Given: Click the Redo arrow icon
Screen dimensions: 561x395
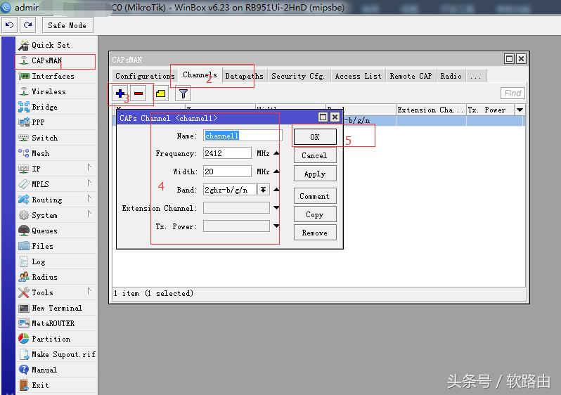Looking at the screenshot, I should point(27,25).
